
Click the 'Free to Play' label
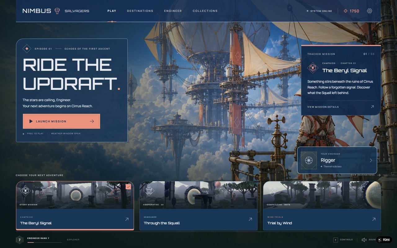coord(35,134)
